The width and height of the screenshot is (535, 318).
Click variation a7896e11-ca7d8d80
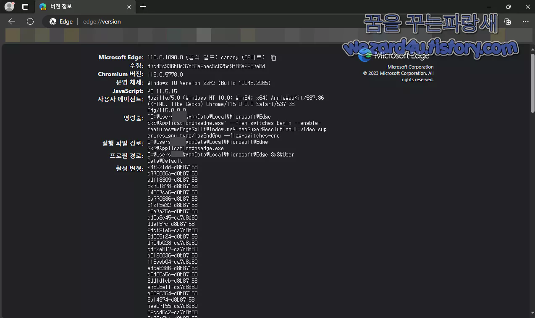pyautogui.click(x=173, y=287)
